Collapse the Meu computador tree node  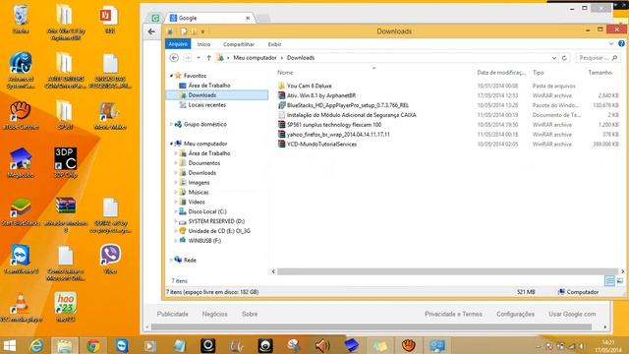click(x=171, y=144)
